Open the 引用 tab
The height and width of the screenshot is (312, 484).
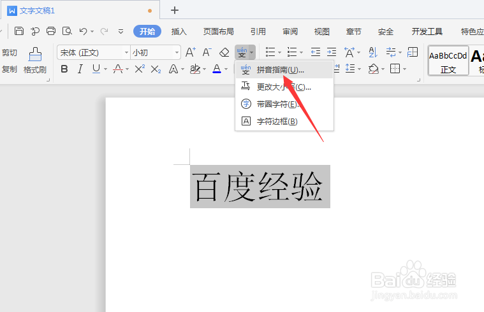click(258, 31)
